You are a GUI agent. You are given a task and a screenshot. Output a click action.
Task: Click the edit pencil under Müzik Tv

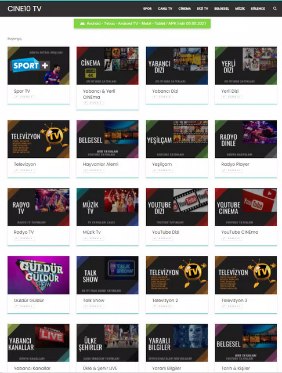click(x=85, y=238)
